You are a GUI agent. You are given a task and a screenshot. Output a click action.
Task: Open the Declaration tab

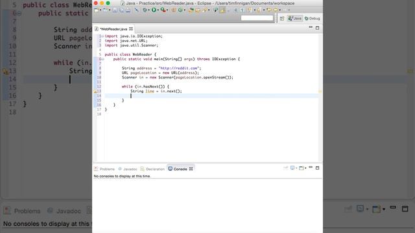tap(152, 169)
